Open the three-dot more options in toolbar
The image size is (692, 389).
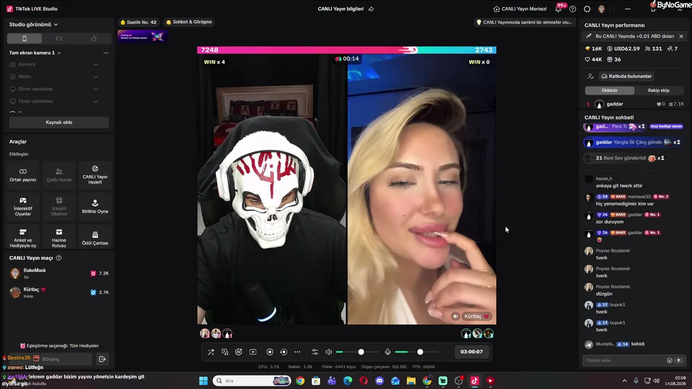coord(297,352)
